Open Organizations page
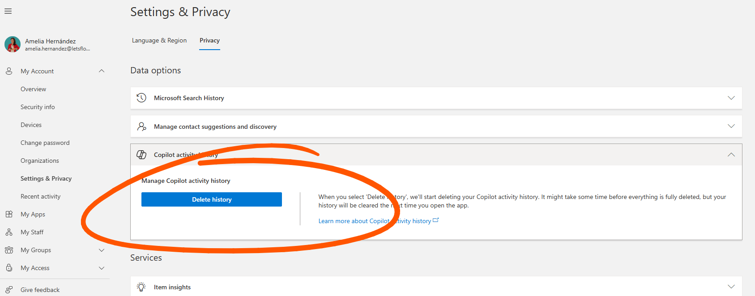 40,161
